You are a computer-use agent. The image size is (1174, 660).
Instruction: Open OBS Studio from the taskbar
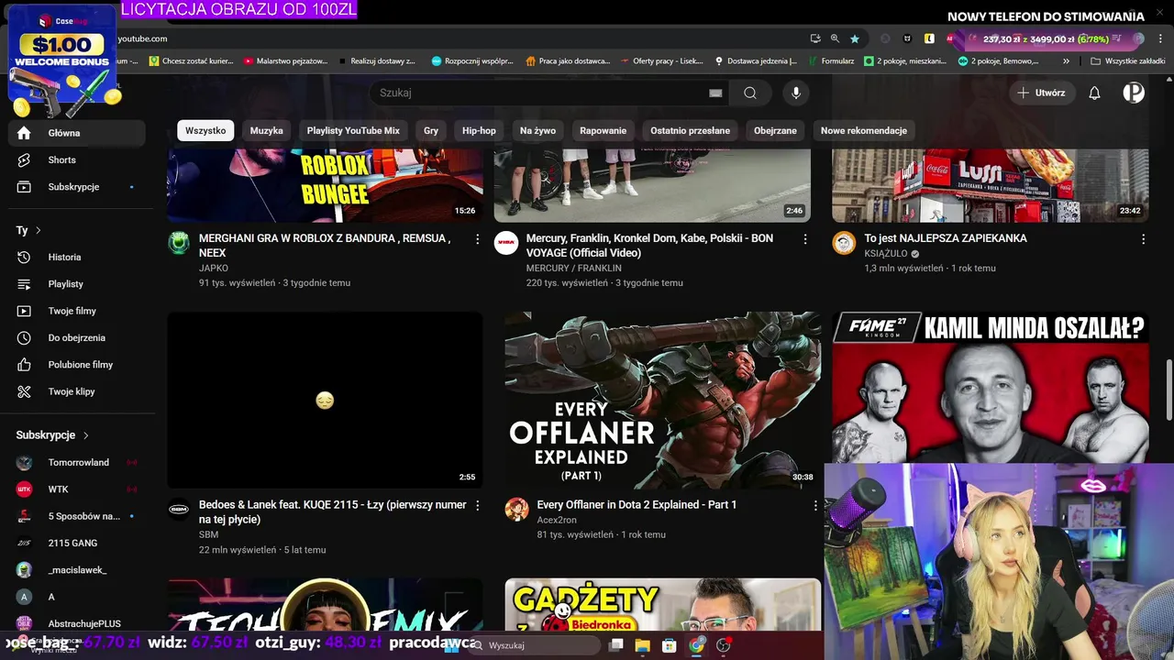[x=724, y=645]
